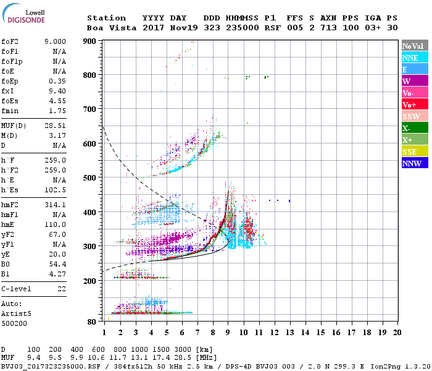Click the C-level value 22

point(62,289)
